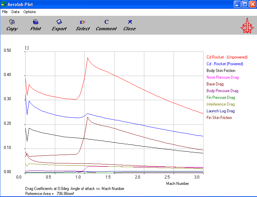Close the window with red X
This screenshot has height=197, width=257.
point(253,4)
